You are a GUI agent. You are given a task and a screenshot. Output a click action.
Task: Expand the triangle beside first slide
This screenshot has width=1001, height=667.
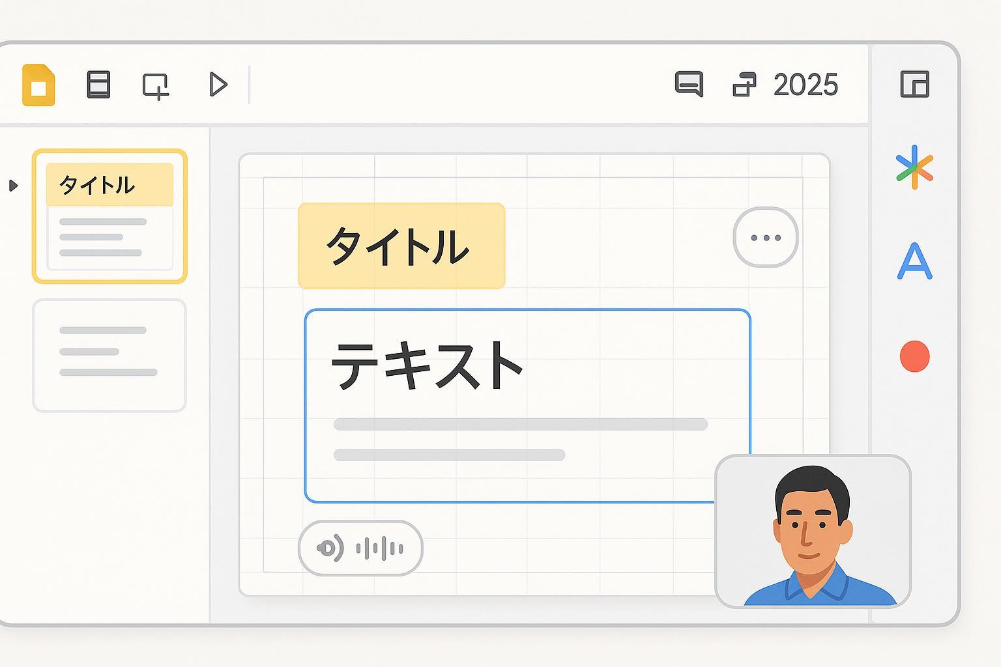[13, 186]
